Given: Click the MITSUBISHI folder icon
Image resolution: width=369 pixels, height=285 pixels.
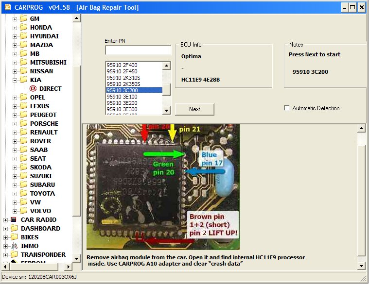Looking at the screenshot, I should (x=23, y=62).
